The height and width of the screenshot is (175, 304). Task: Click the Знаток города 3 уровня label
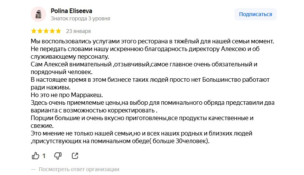[80, 18]
